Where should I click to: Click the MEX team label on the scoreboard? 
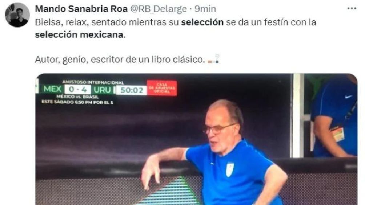(52, 89)
